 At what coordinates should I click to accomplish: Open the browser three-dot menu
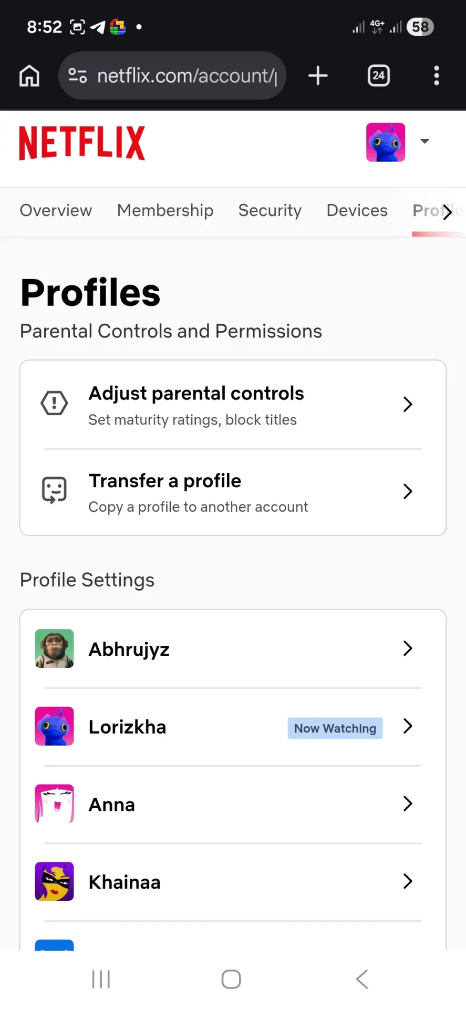click(437, 76)
